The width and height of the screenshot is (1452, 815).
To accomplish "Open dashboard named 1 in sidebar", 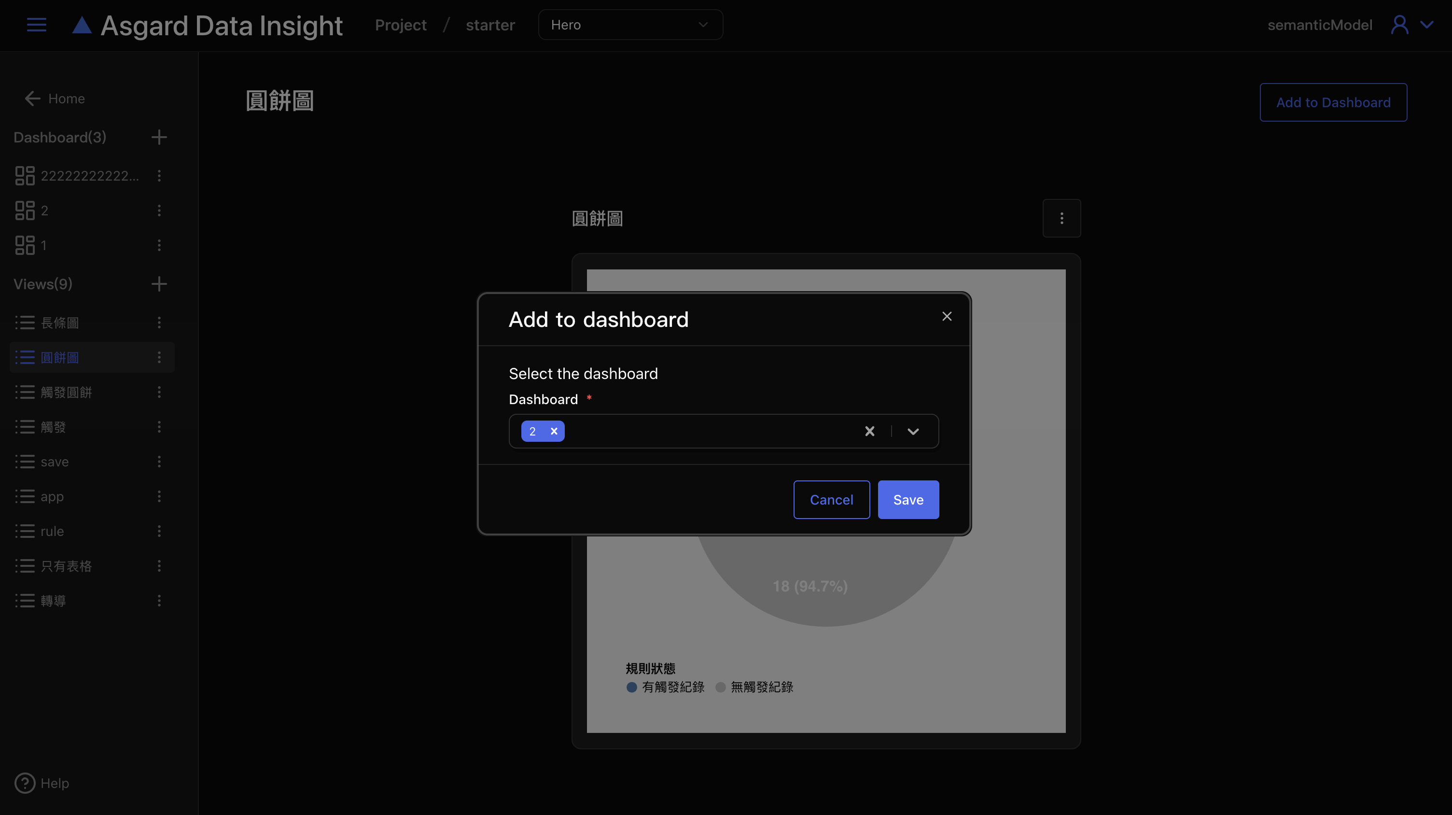I will click(43, 245).
